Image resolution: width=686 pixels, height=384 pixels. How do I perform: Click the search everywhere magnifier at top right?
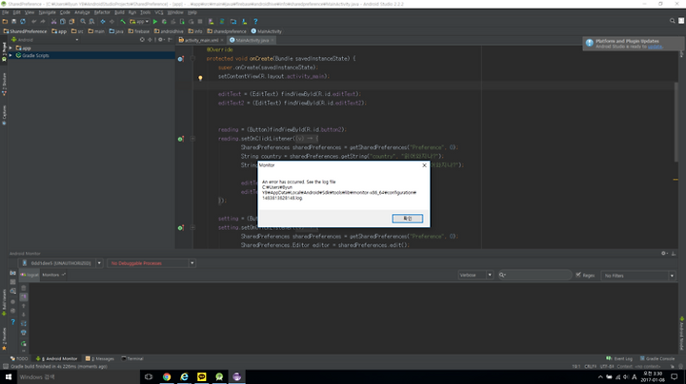point(673,21)
